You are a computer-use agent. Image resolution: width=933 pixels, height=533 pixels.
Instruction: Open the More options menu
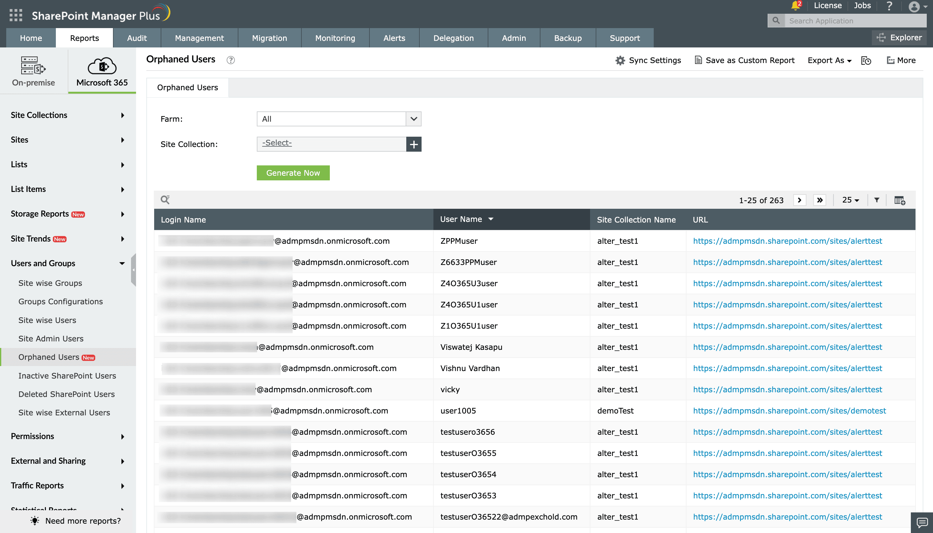pos(901,61)
